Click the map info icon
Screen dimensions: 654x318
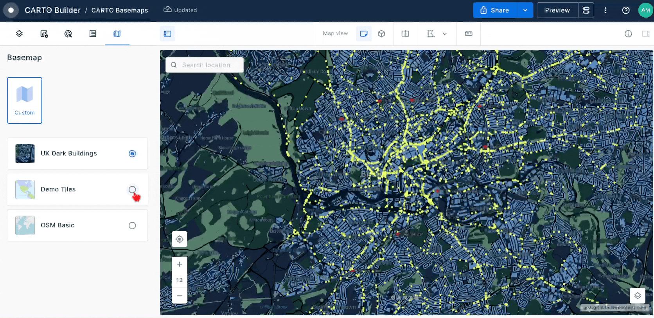point(628,34)
